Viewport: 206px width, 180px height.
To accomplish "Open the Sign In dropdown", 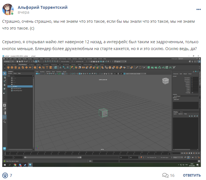I will [x=120, y=61].
